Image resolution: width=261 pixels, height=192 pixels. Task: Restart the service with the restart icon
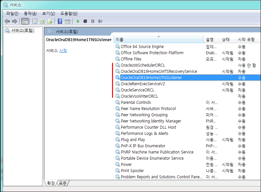pyautogui.click(x=100, y=21)
